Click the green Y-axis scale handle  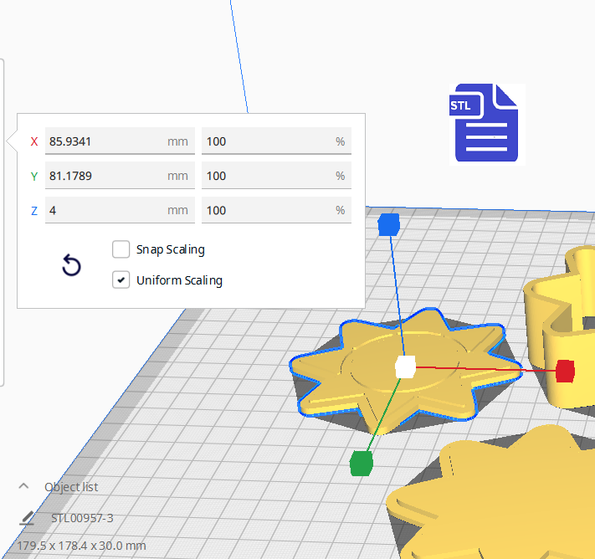pyautogui.click(x=361, y=462)
